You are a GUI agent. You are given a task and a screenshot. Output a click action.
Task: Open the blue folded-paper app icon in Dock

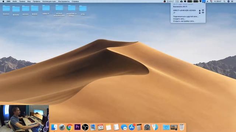click(x=155, y=127)
